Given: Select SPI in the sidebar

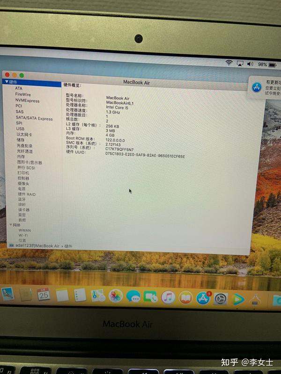Looking at the screenshot, I should click(x=19, y=123).
